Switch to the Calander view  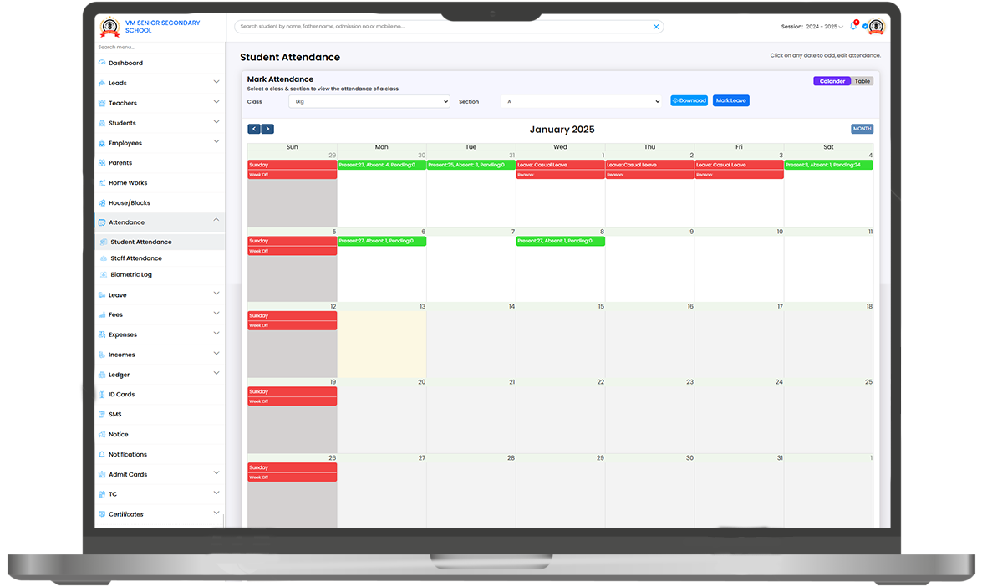click(832, 80)
